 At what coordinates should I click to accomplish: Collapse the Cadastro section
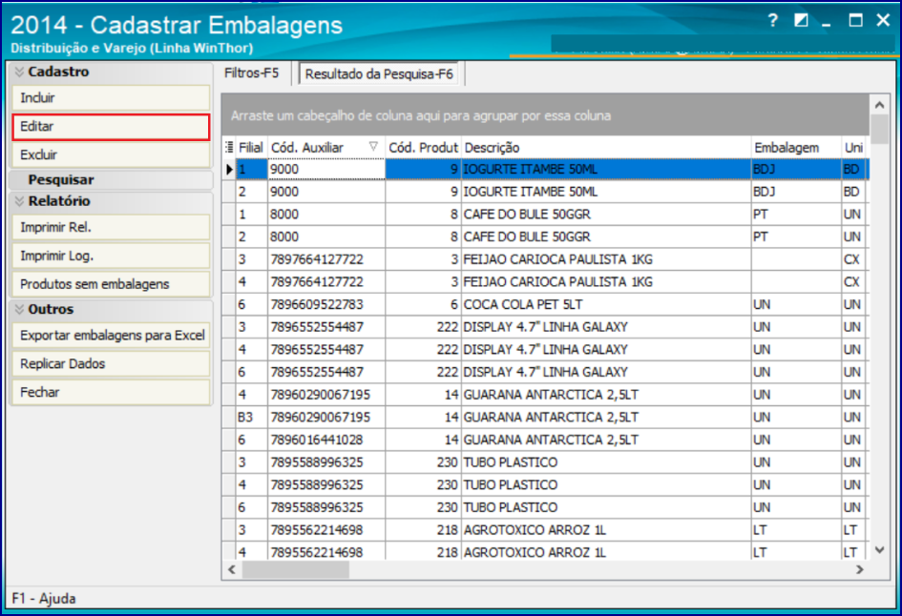tap(19, 72)
